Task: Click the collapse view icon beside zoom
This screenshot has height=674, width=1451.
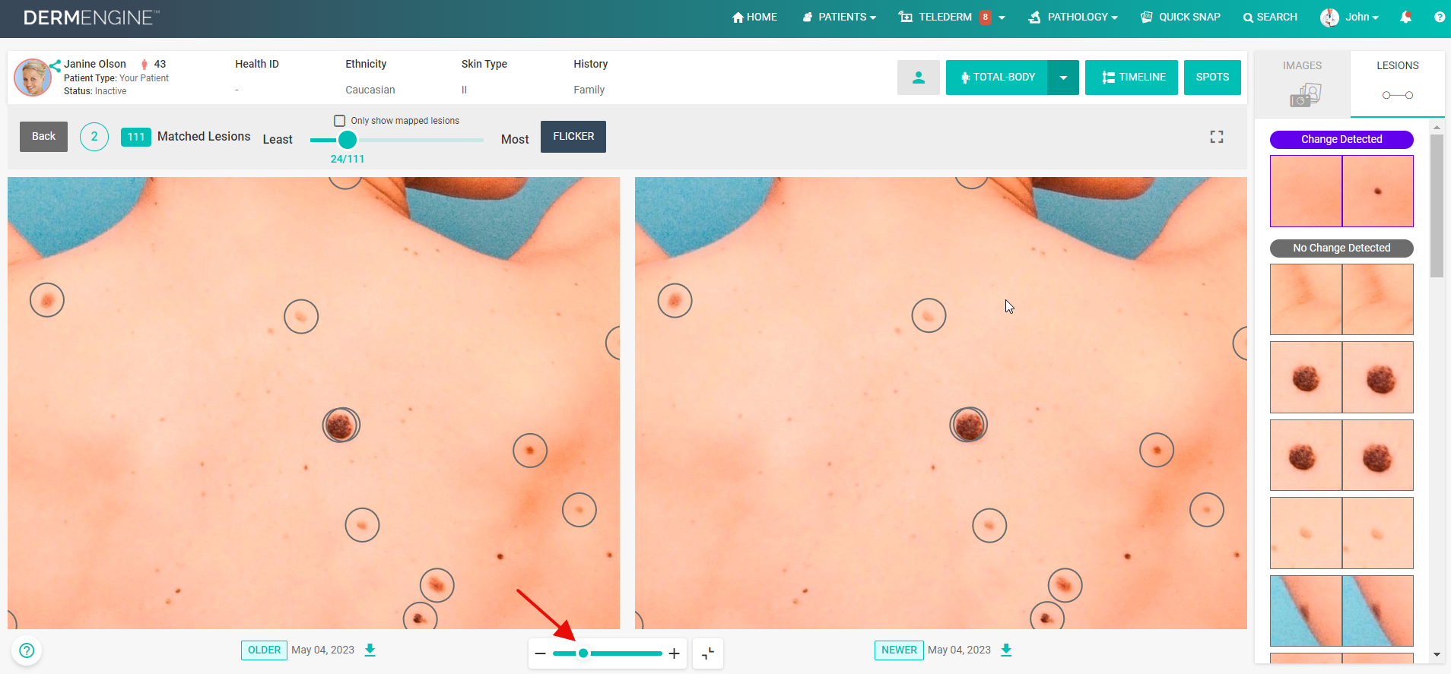Action: [x=708, y=653]
